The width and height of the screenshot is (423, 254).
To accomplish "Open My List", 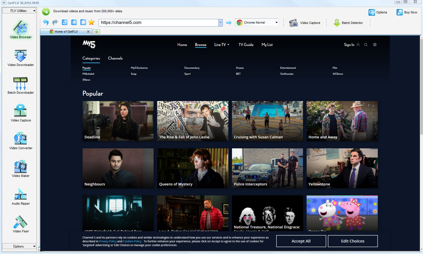I will pyautogui.click(x=267, y=45).
